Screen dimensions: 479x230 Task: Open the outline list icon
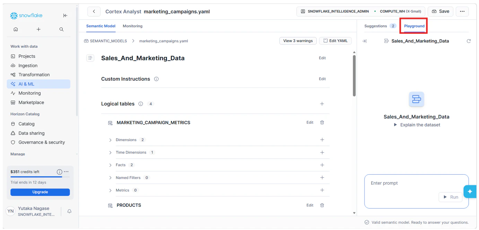(90, 58)
